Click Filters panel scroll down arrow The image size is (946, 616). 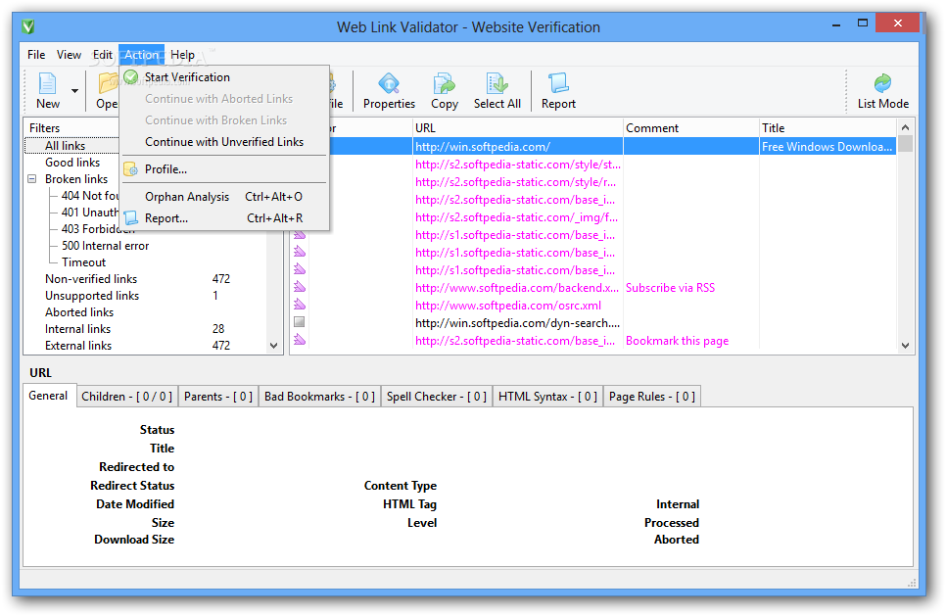274,346
